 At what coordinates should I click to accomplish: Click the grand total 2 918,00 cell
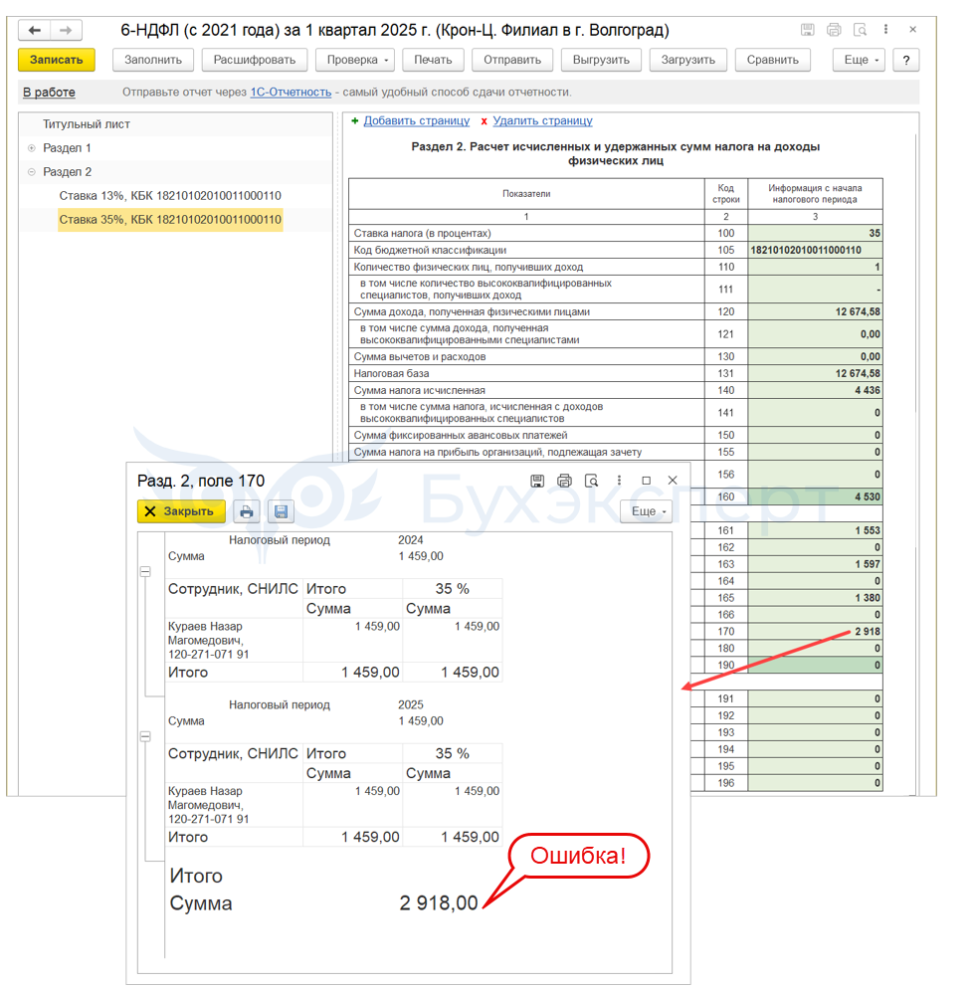439,903
